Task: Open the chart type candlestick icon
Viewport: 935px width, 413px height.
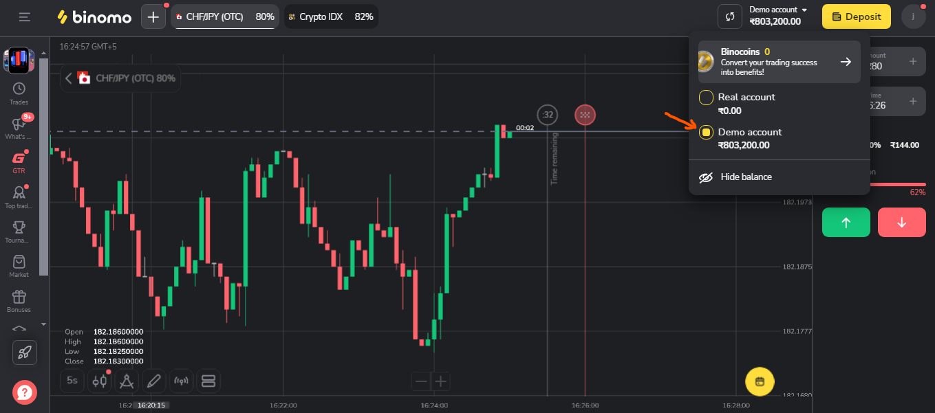Action: pos(98,380)
